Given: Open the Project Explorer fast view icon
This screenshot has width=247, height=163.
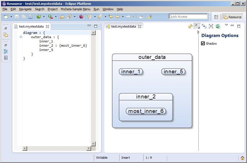Looking at the screenshot, I should [x=6, y=35].
